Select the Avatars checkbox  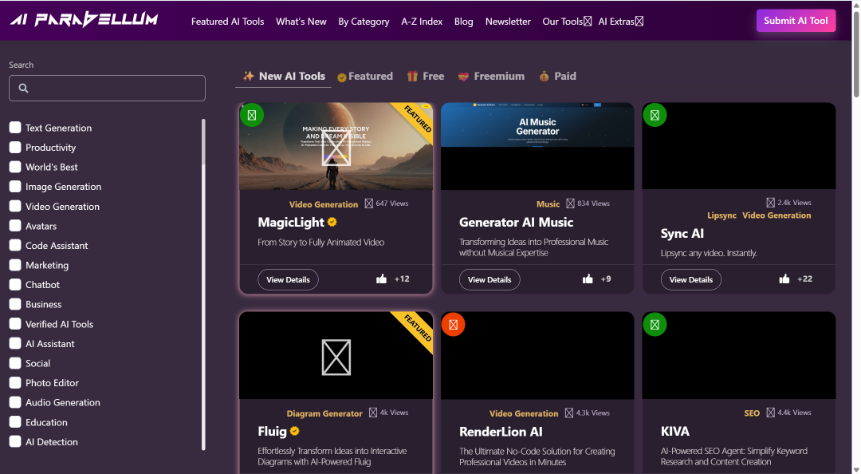15,226
